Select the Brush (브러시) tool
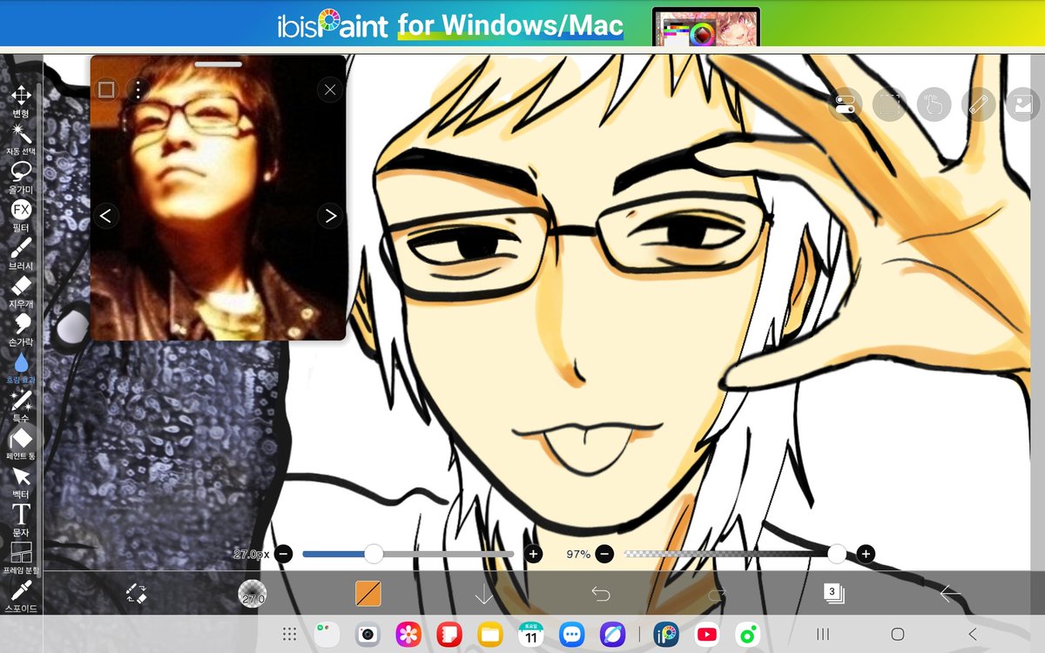Image resolution: width=1045 pixels, height=653 pixels. pyautogui.click(x=21, y=252)
